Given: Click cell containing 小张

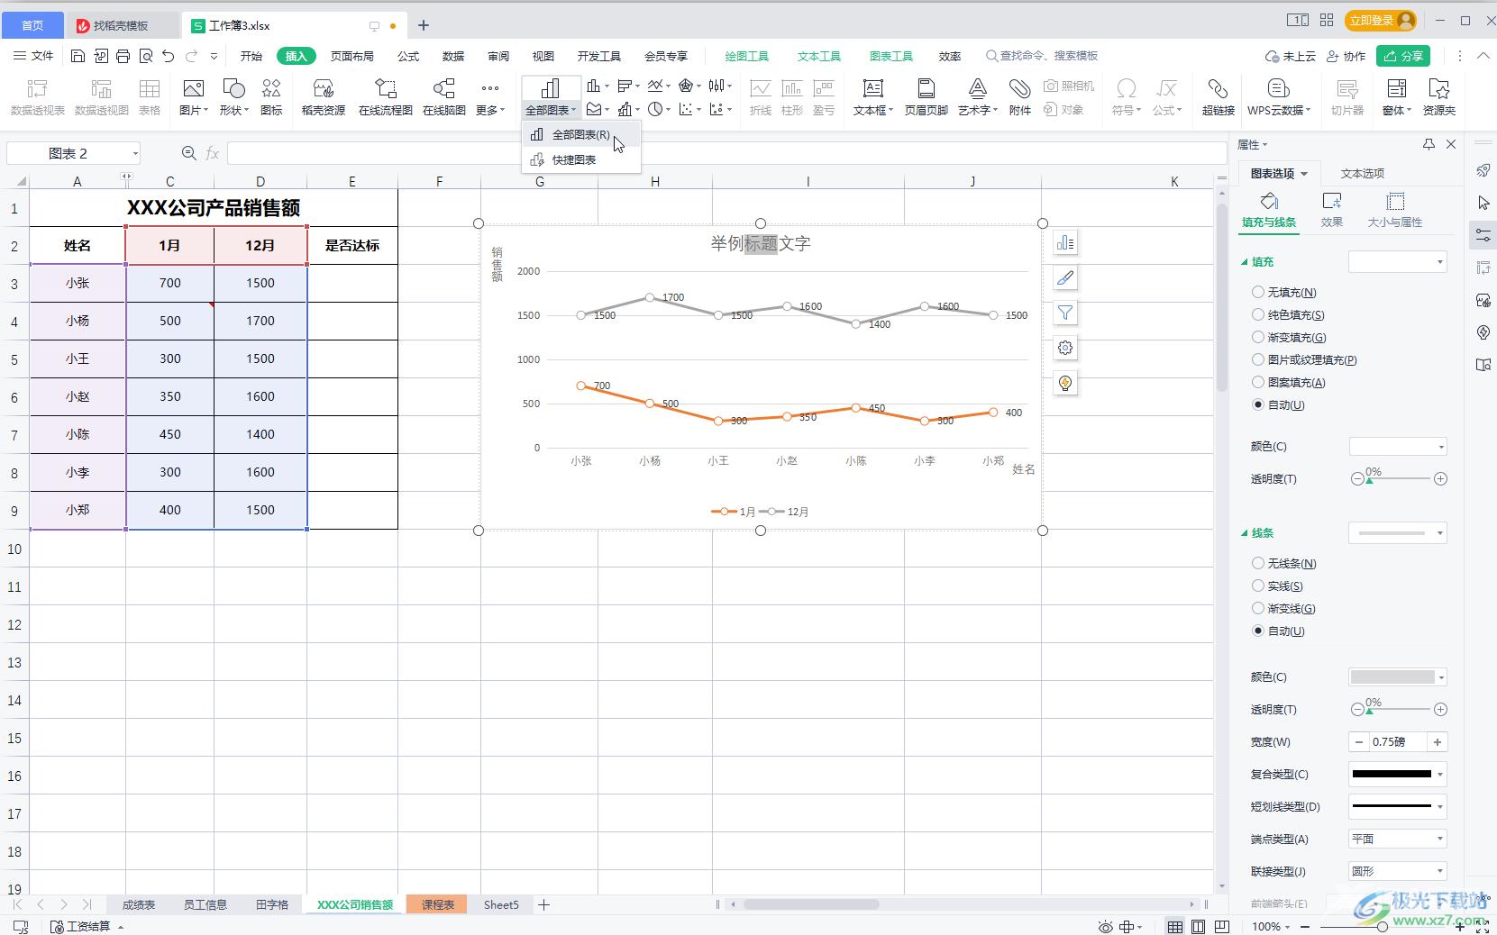Looking at the screenshot, I should pyautogui.click(x=78, y=284).
